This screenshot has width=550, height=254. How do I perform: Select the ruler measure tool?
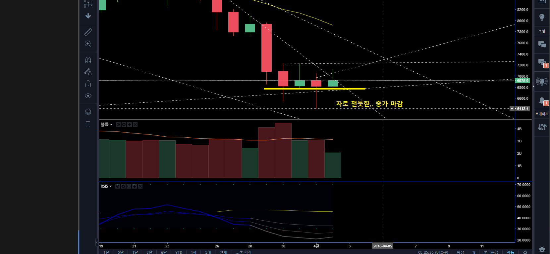88,32
